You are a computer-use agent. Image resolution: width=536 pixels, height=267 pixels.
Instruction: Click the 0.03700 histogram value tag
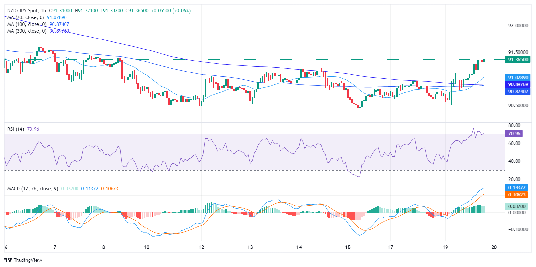[x=517, y=206]
